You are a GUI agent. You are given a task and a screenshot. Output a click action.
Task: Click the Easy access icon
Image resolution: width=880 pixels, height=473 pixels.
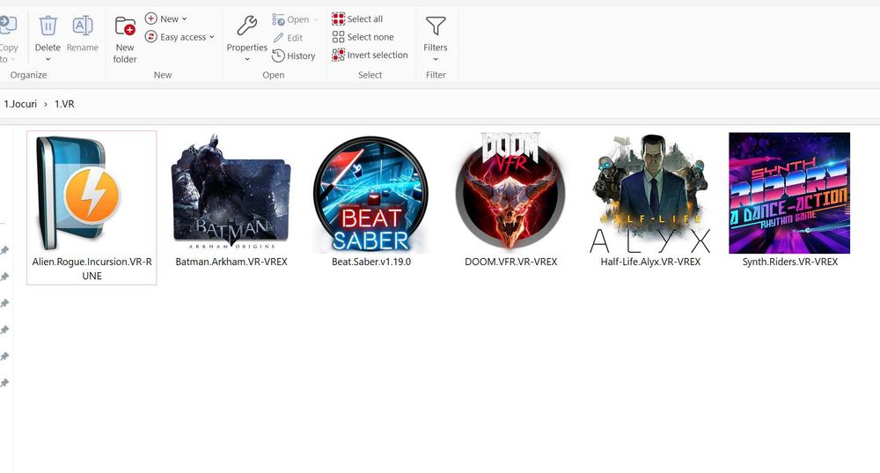[x=151, y=36]
